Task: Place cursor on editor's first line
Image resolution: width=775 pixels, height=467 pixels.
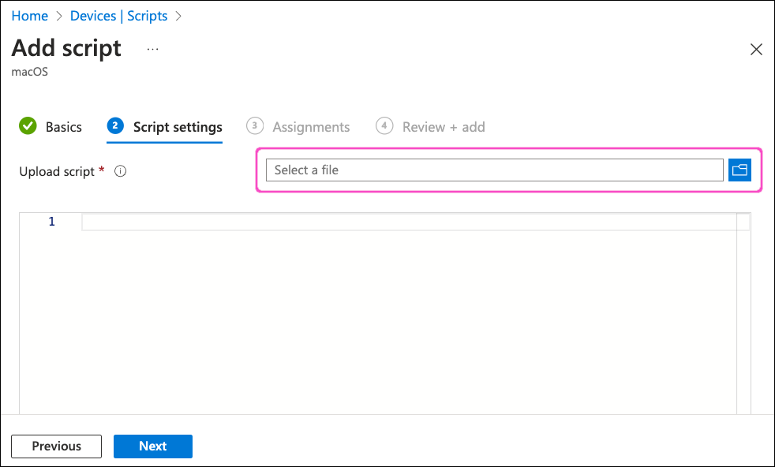Action: pos(395,222)
